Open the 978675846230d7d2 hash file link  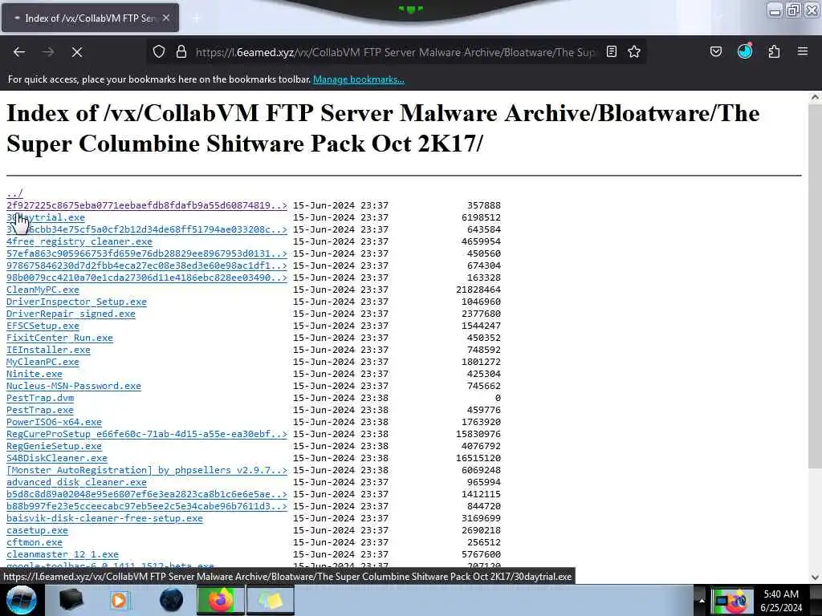[147, 265]
